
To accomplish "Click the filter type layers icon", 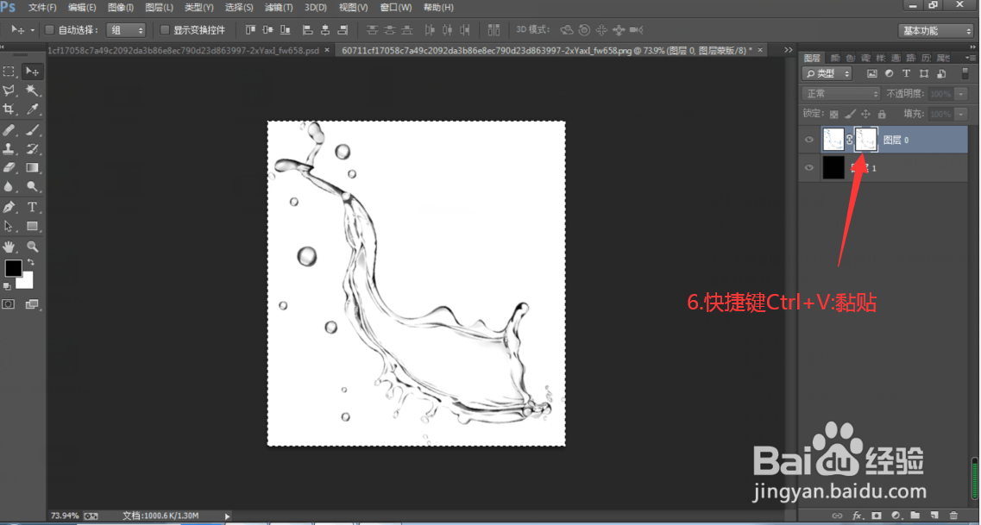I will pos(906,74).
